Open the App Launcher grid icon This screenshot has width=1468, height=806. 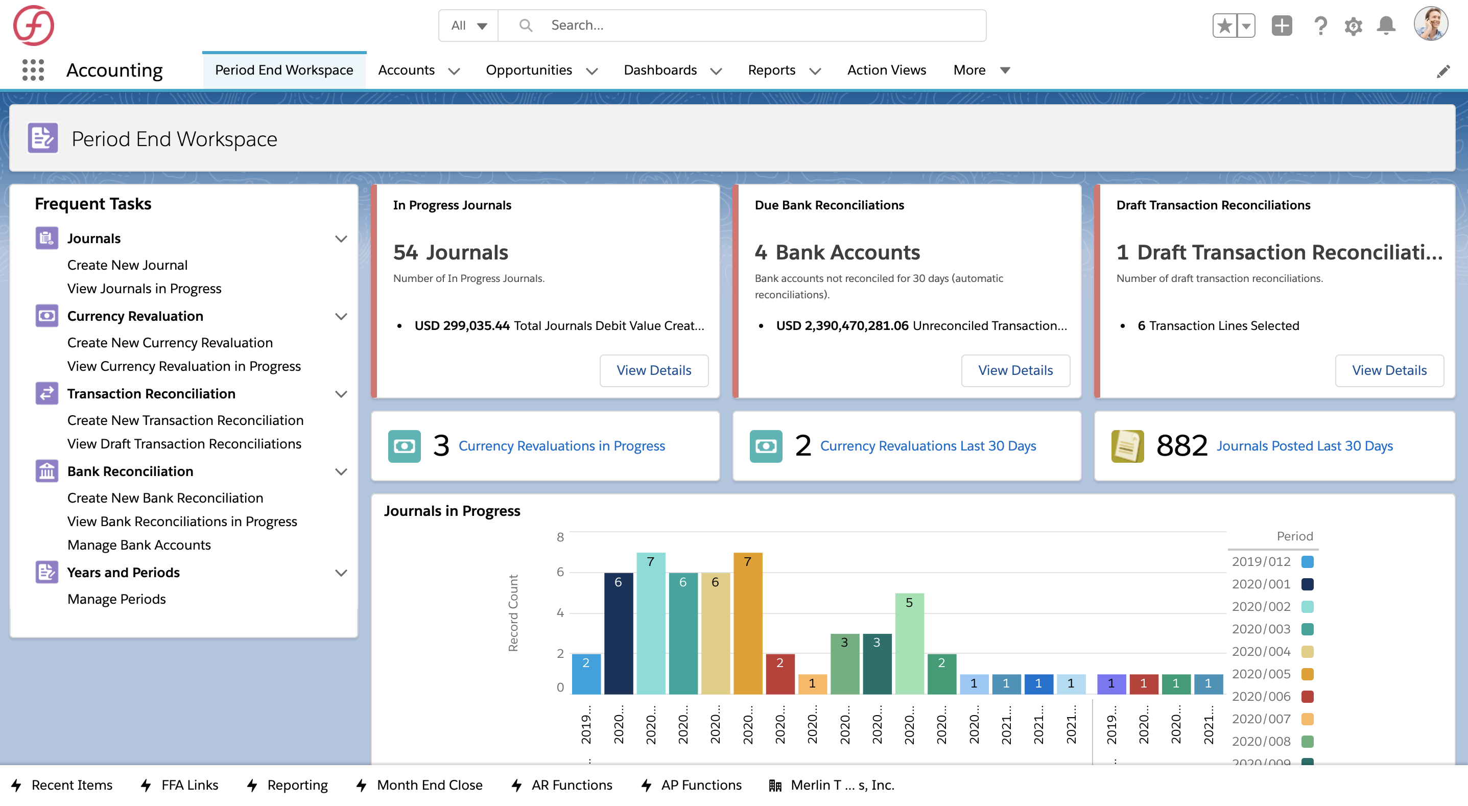[x=33, y=70]
